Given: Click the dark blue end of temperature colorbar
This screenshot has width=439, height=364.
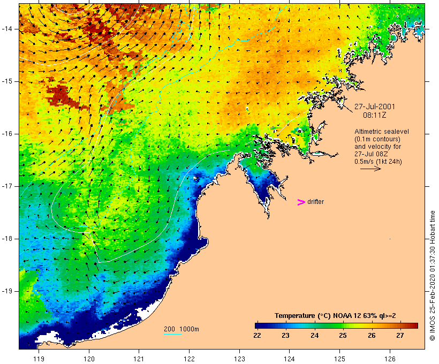Looking at the screenshot, I should click(260, 325).
